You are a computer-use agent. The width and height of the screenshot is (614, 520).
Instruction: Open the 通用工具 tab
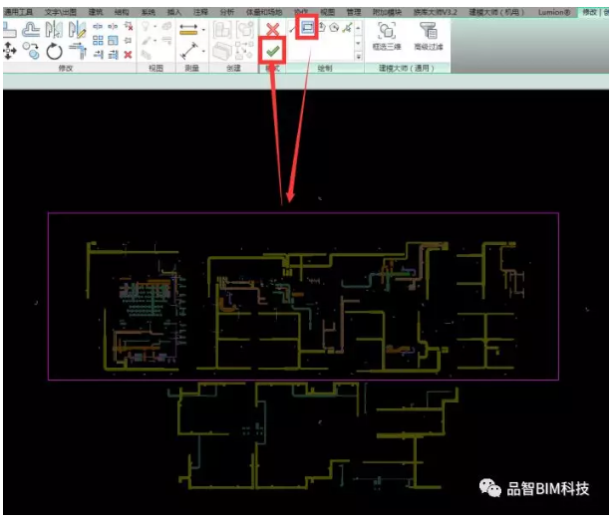point(18,13)
